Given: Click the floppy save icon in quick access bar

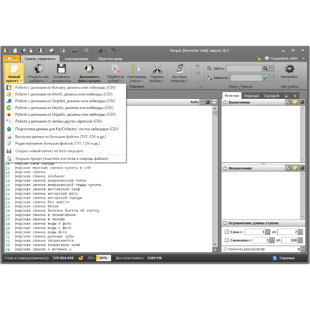Looking at the screenshot, I should coord(31,50).
